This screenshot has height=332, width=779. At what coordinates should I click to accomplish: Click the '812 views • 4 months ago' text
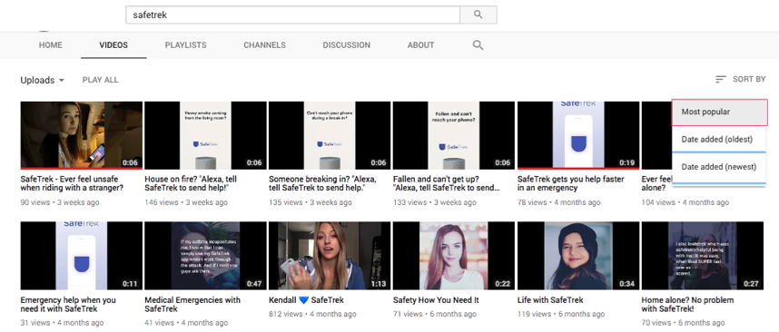[312, 314]
